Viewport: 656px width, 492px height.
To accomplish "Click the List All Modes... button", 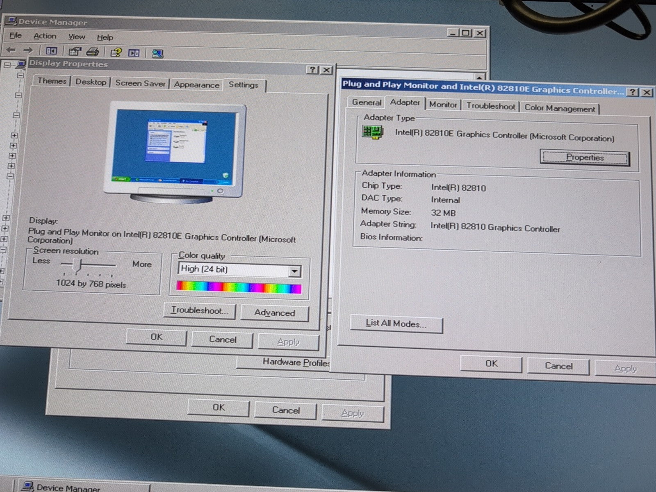I will (x=396, y=324).
